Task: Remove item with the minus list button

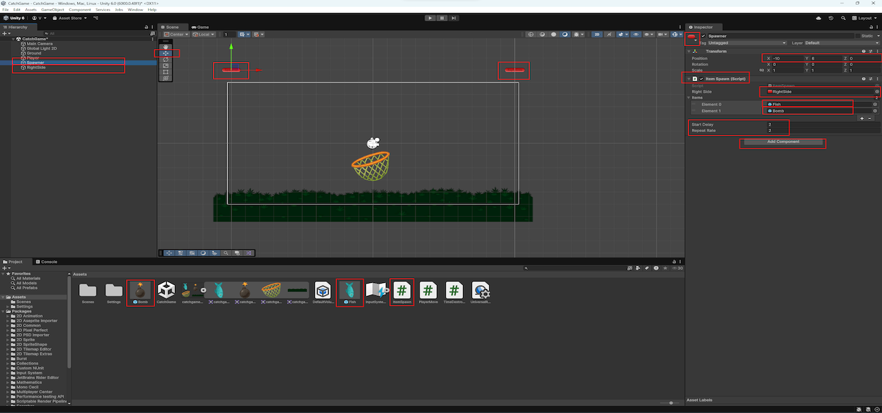Action: 870,118
